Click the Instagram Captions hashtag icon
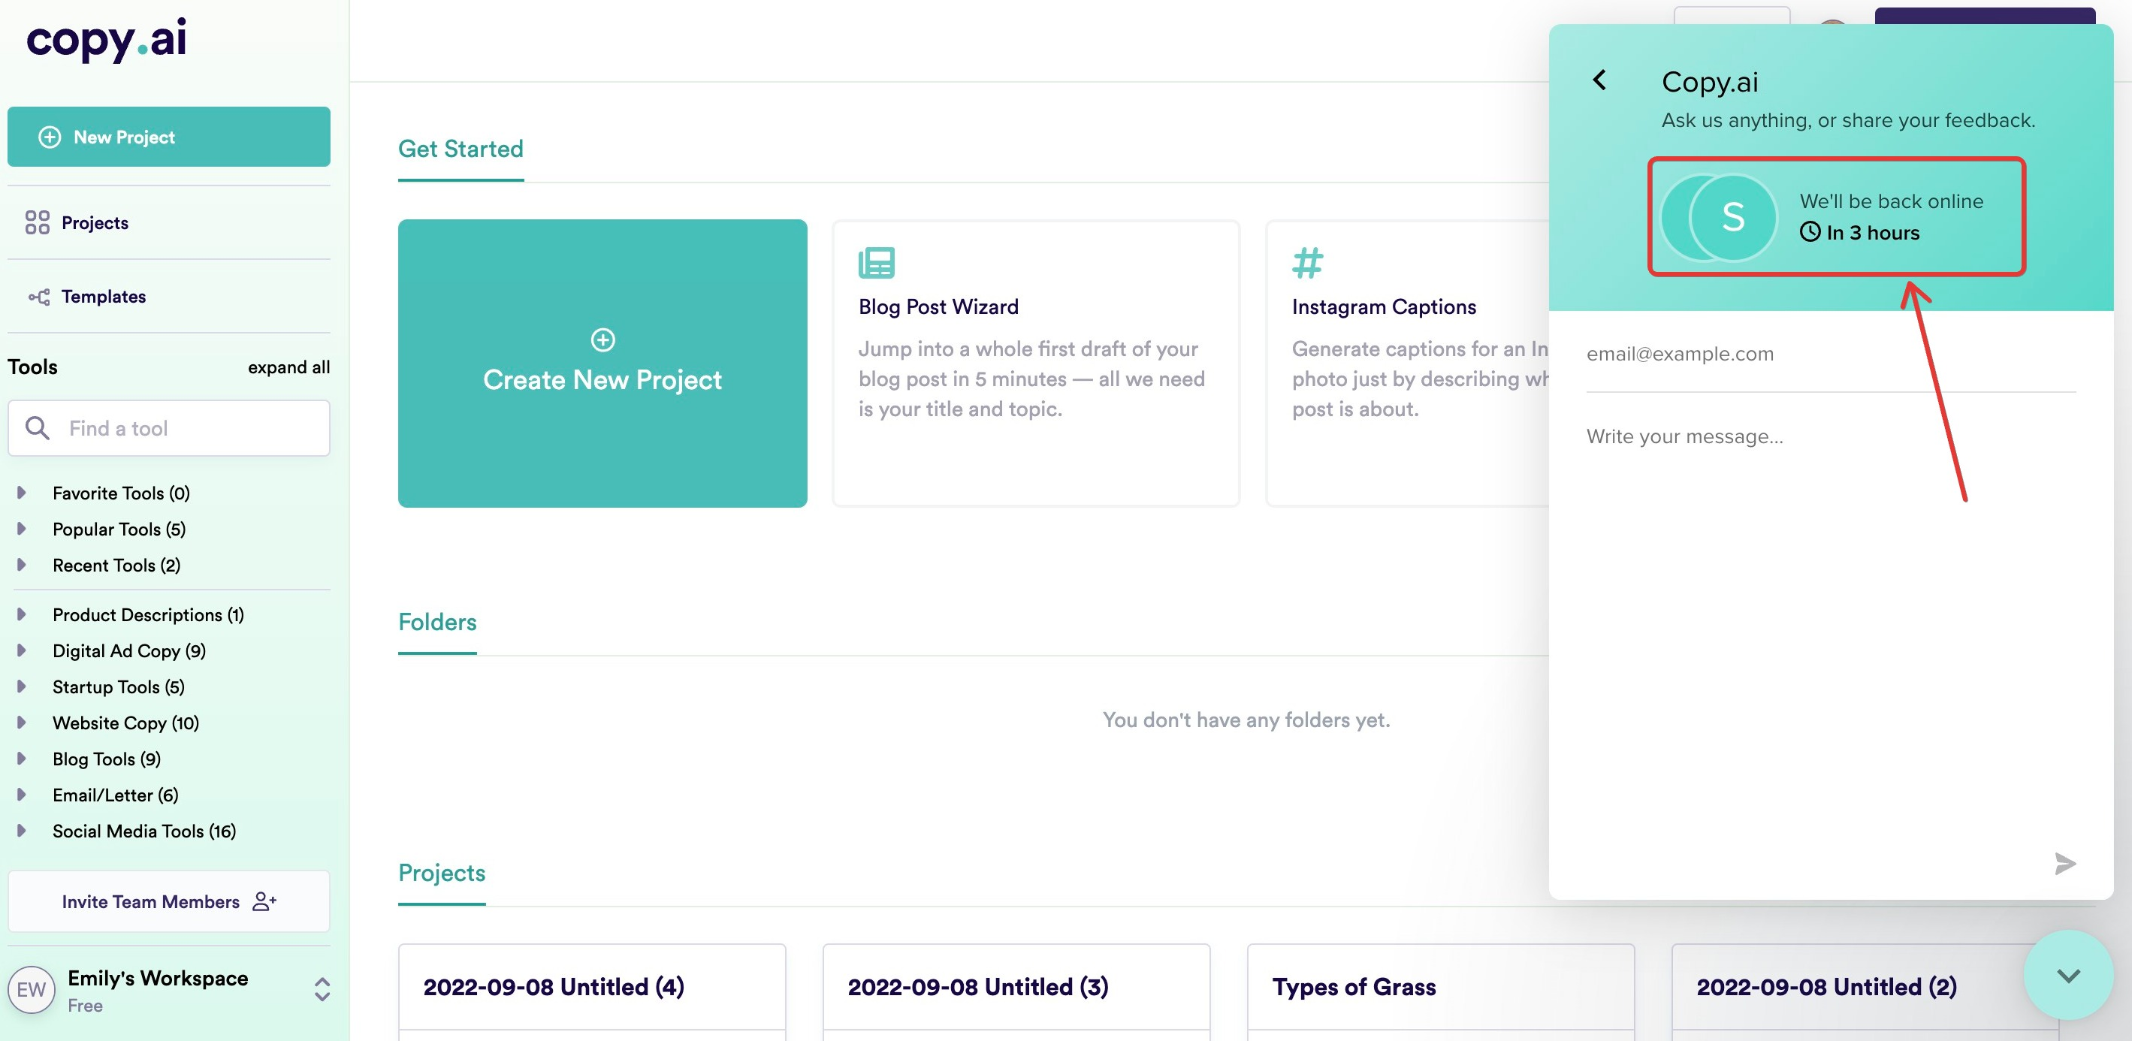 (1308, 263)
